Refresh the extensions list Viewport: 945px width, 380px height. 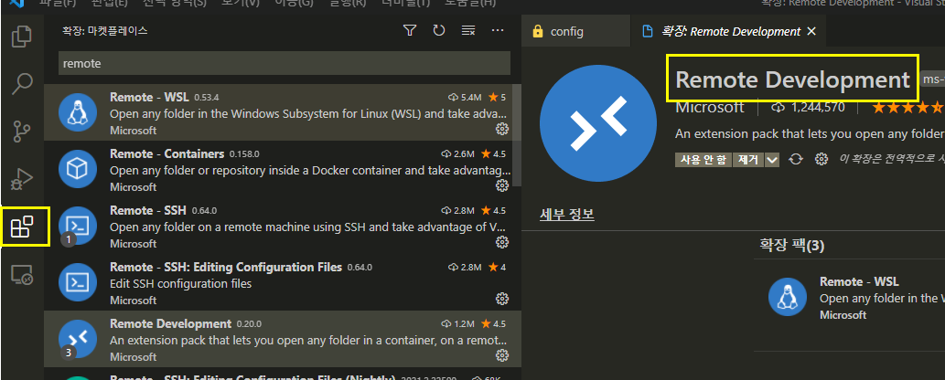[x=439, y=31]
